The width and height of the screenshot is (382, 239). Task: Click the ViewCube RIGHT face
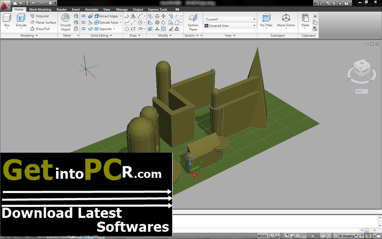[365, 71]
